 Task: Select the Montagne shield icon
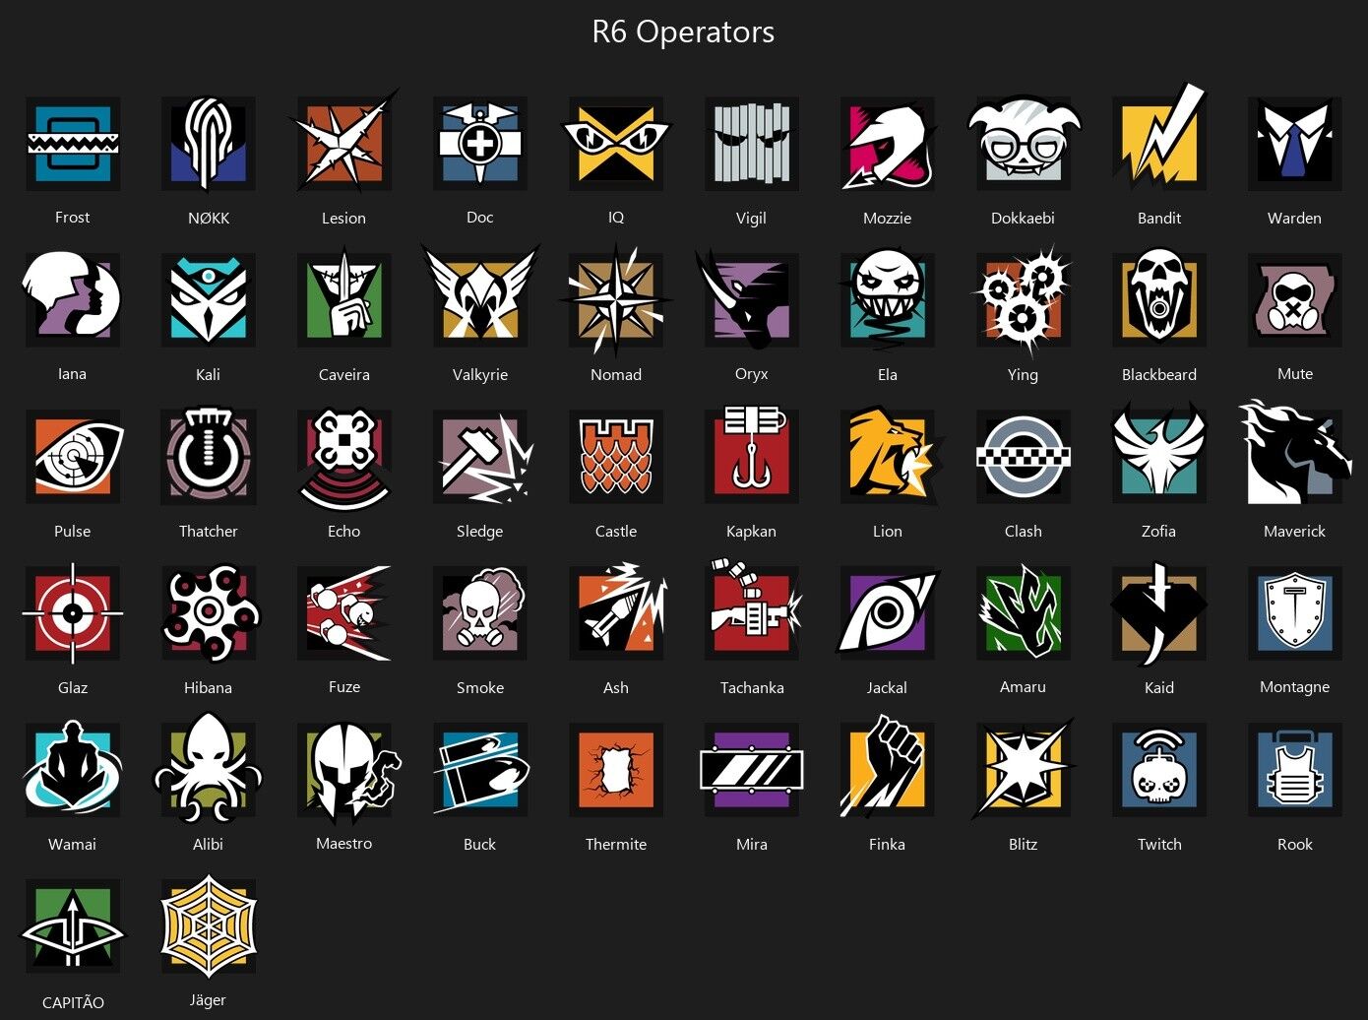[1295, 612]
